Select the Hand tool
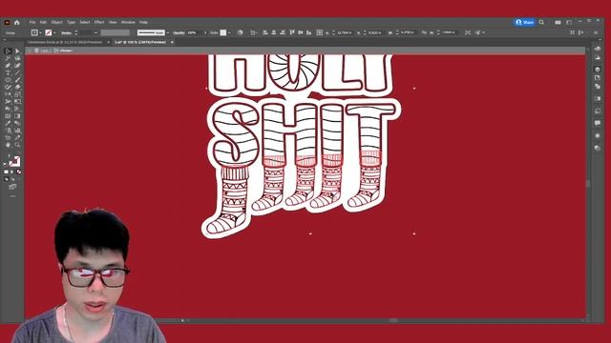 tap(8, 145)
